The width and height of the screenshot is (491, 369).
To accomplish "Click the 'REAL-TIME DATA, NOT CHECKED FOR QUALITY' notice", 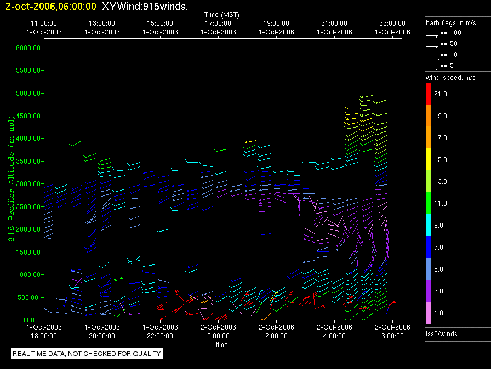I will 87,353.
